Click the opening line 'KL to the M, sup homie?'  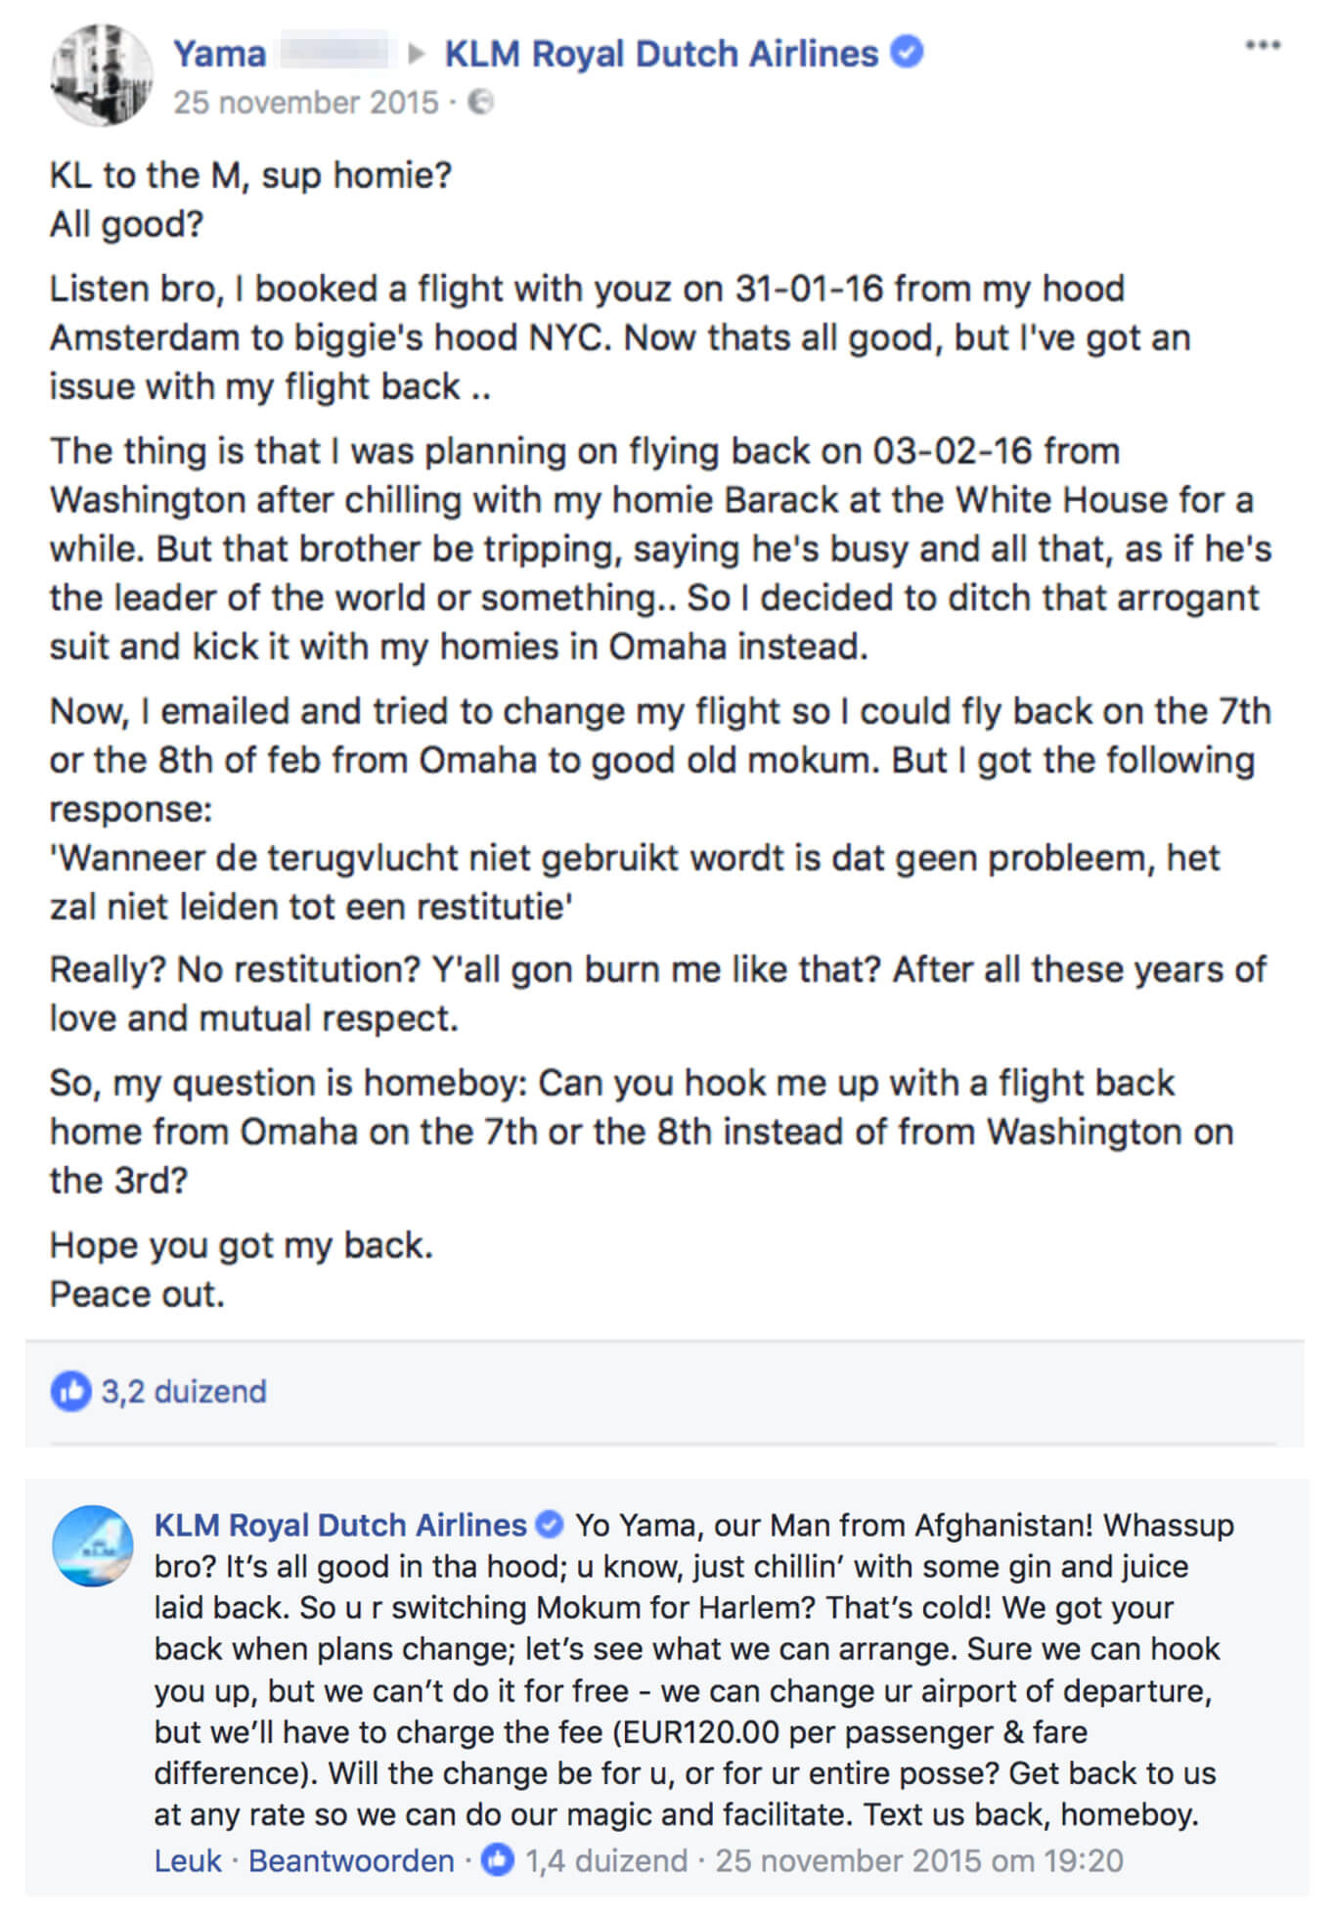[x=250, y=176]
